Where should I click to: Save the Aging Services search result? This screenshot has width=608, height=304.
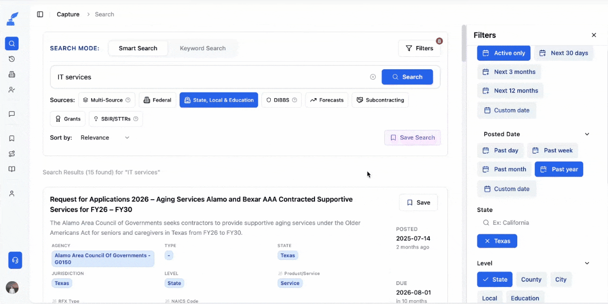(x=418, y=203)
